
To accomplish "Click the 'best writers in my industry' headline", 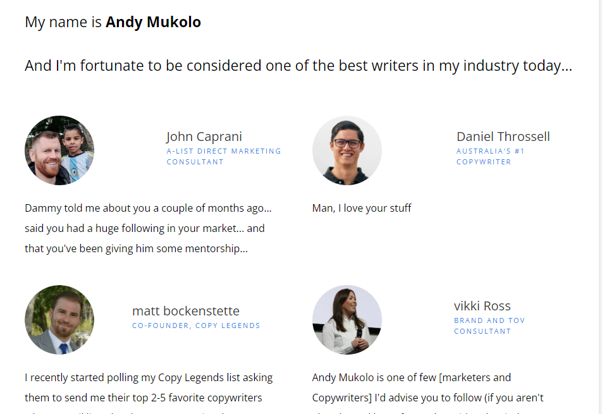I will [298, 66].
